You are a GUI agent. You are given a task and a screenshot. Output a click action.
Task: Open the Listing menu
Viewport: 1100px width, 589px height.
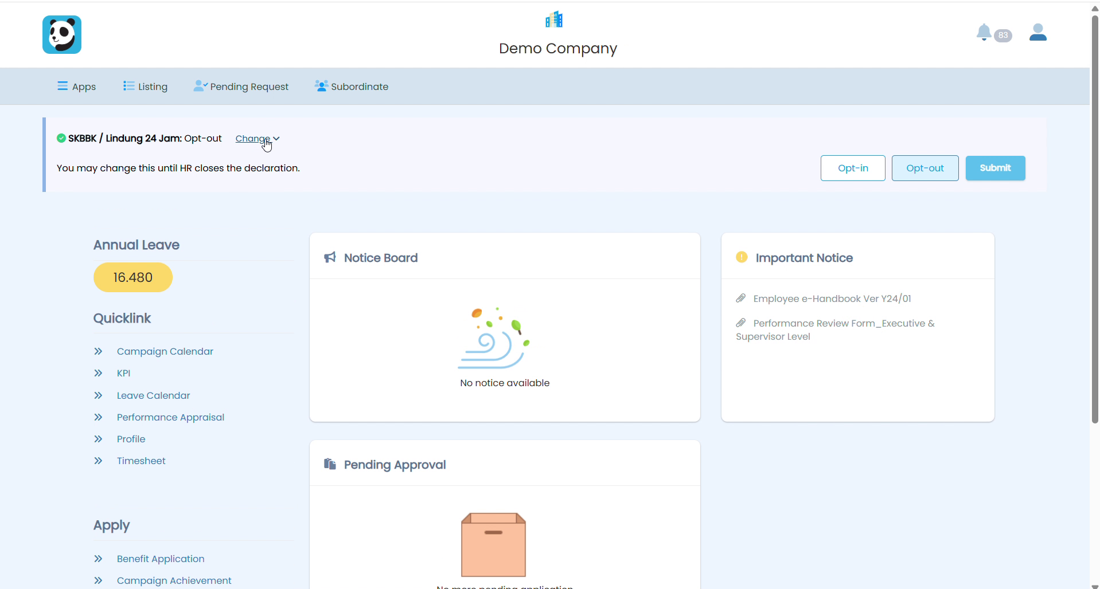coord(145,87)
